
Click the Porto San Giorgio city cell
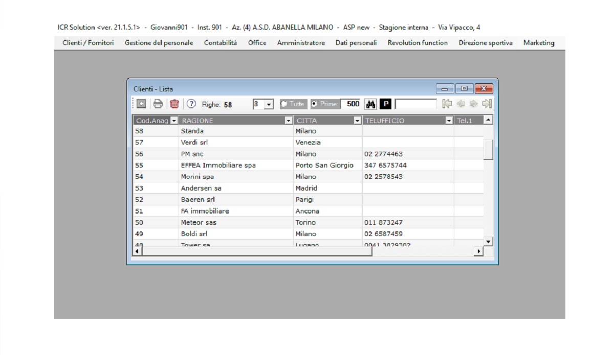(328, 165)
